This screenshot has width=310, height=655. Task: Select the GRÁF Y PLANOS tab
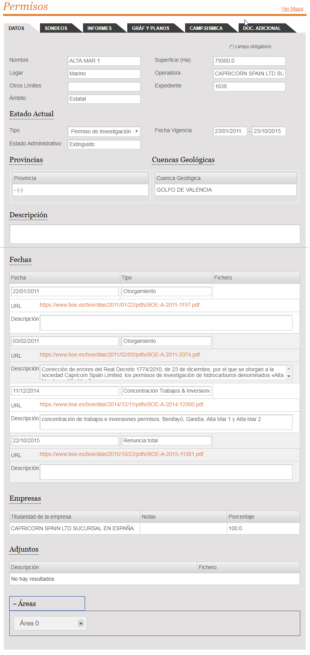point(151,28)
